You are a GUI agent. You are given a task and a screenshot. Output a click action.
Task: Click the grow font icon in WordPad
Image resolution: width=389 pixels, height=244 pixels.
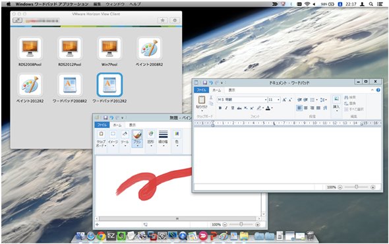tap(284, 100)
